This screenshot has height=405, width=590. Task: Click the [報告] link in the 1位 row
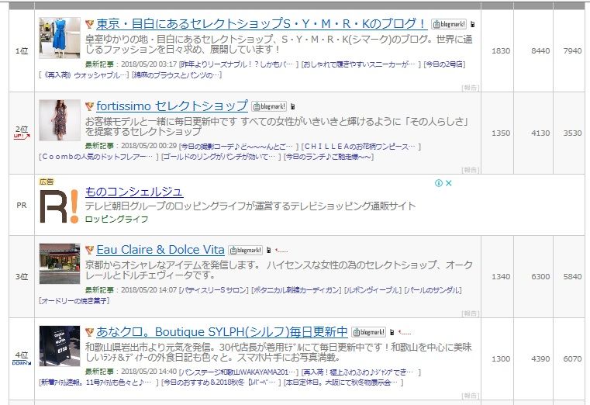click(x=471, y=88)
